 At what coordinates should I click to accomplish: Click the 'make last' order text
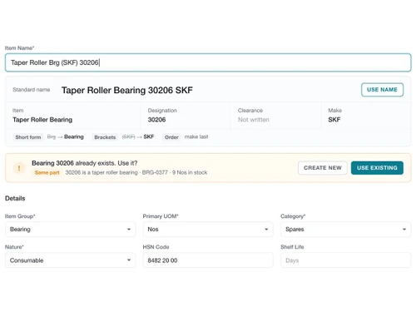pyautogui.click(x=196, y=136)
